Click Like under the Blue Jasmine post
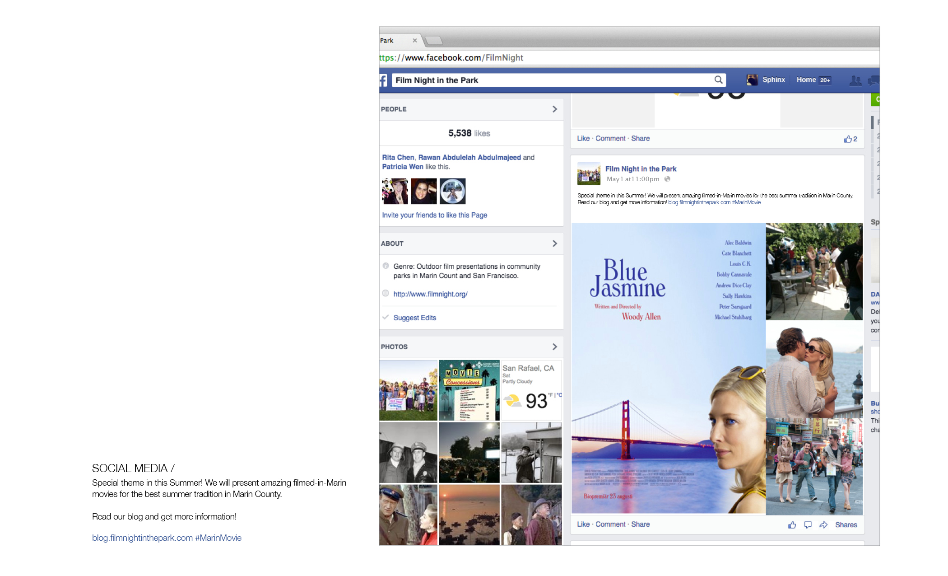Viewport: 948px width, 576px height. click(583, 524)
